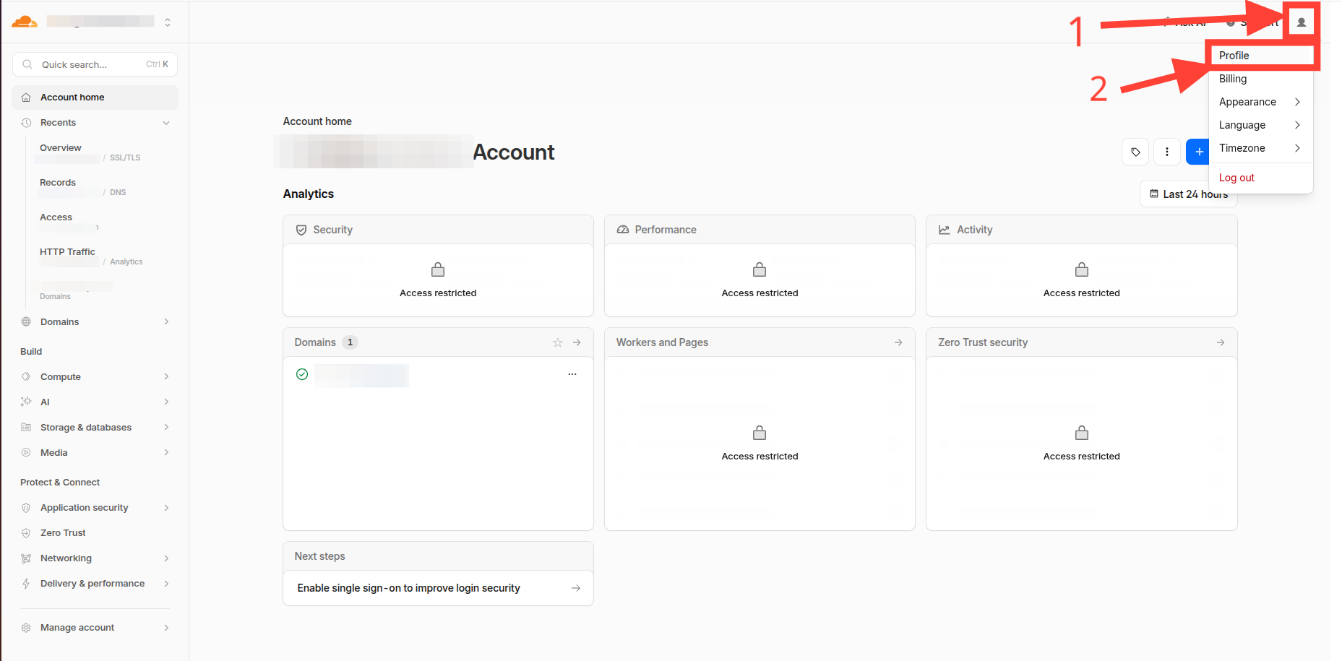Select Billing from user menu
This screenshot has width=1342, height=661.
pos(1261,79)
